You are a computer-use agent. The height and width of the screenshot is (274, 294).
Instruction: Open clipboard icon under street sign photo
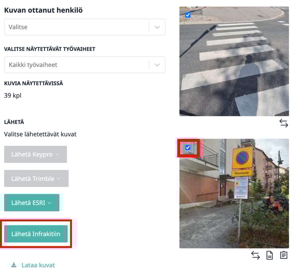tap(283, 255)
